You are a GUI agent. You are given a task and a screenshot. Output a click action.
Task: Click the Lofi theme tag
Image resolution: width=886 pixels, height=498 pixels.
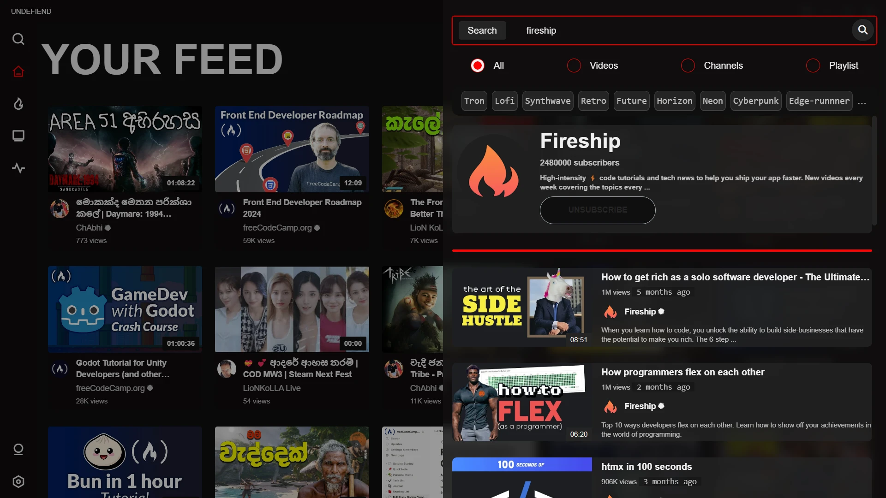(503, 101)
